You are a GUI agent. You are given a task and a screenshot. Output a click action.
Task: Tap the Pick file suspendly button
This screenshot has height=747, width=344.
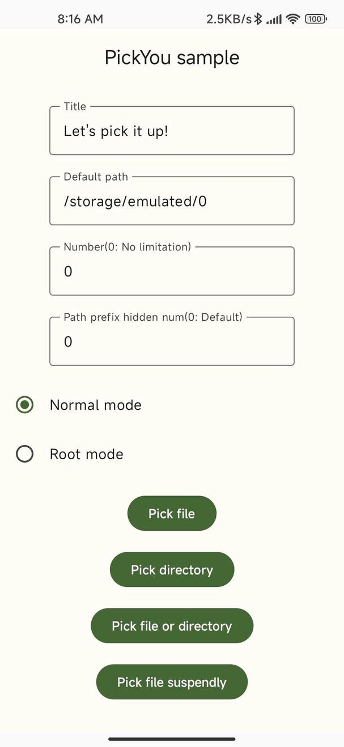click(172, 682)
